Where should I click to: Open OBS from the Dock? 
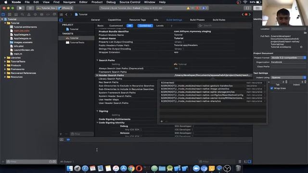(x=227, y=169)
